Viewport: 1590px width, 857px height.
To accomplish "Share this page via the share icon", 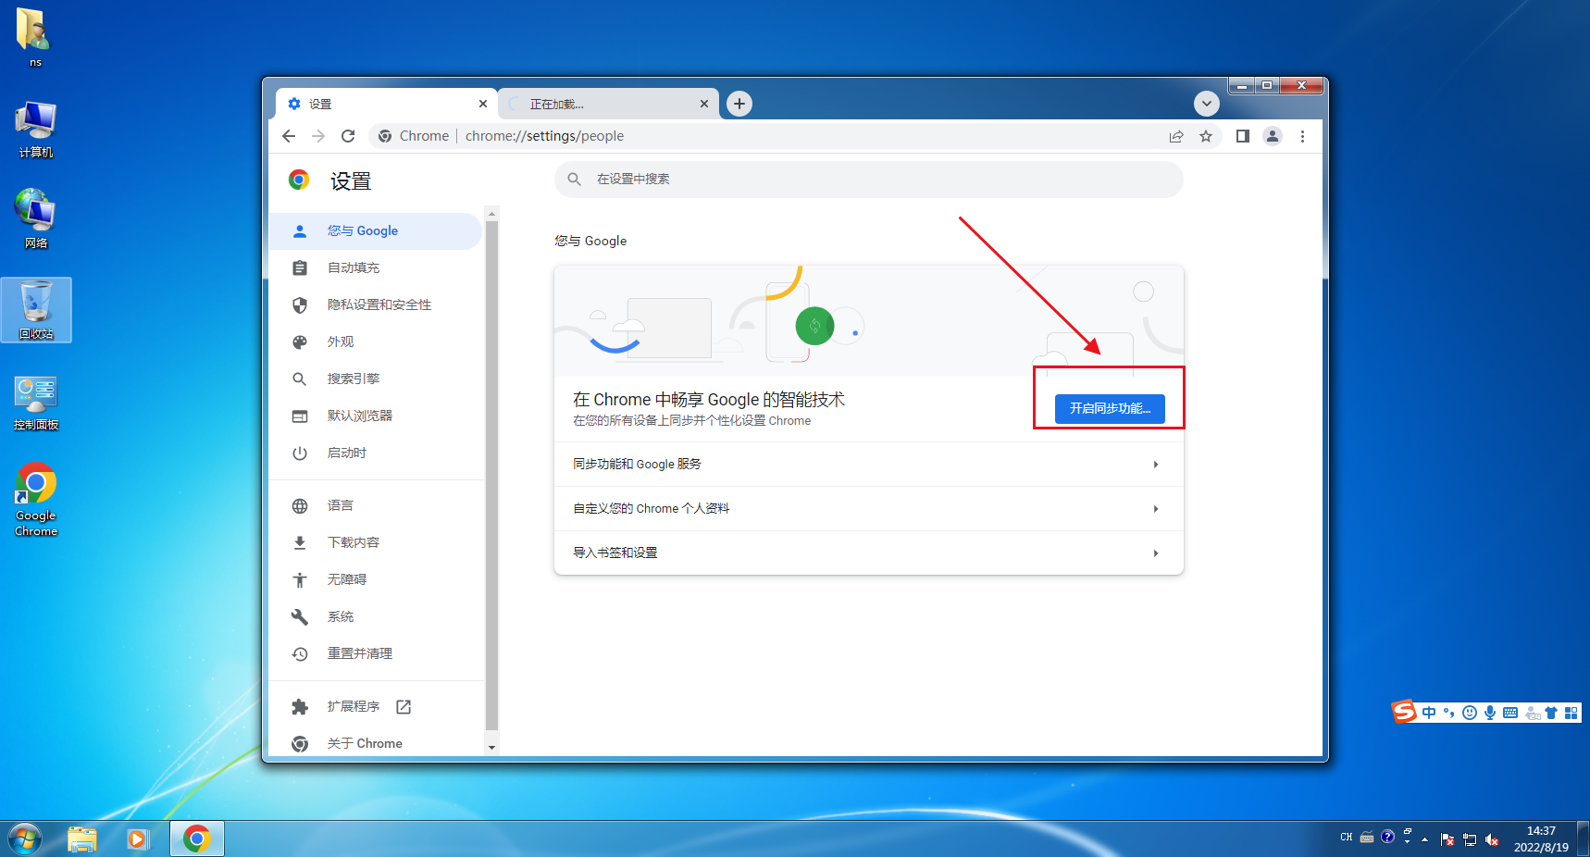I will click(1176, 136).
